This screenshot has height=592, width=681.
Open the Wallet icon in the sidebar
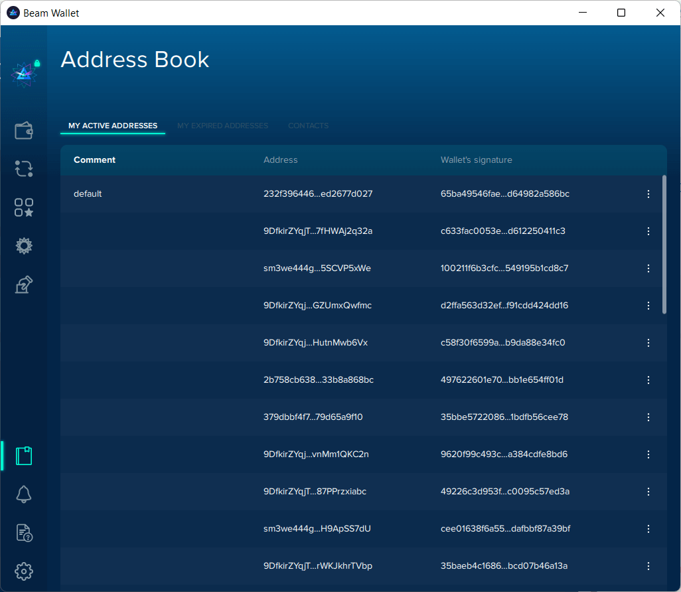click(x=24, y=131)
